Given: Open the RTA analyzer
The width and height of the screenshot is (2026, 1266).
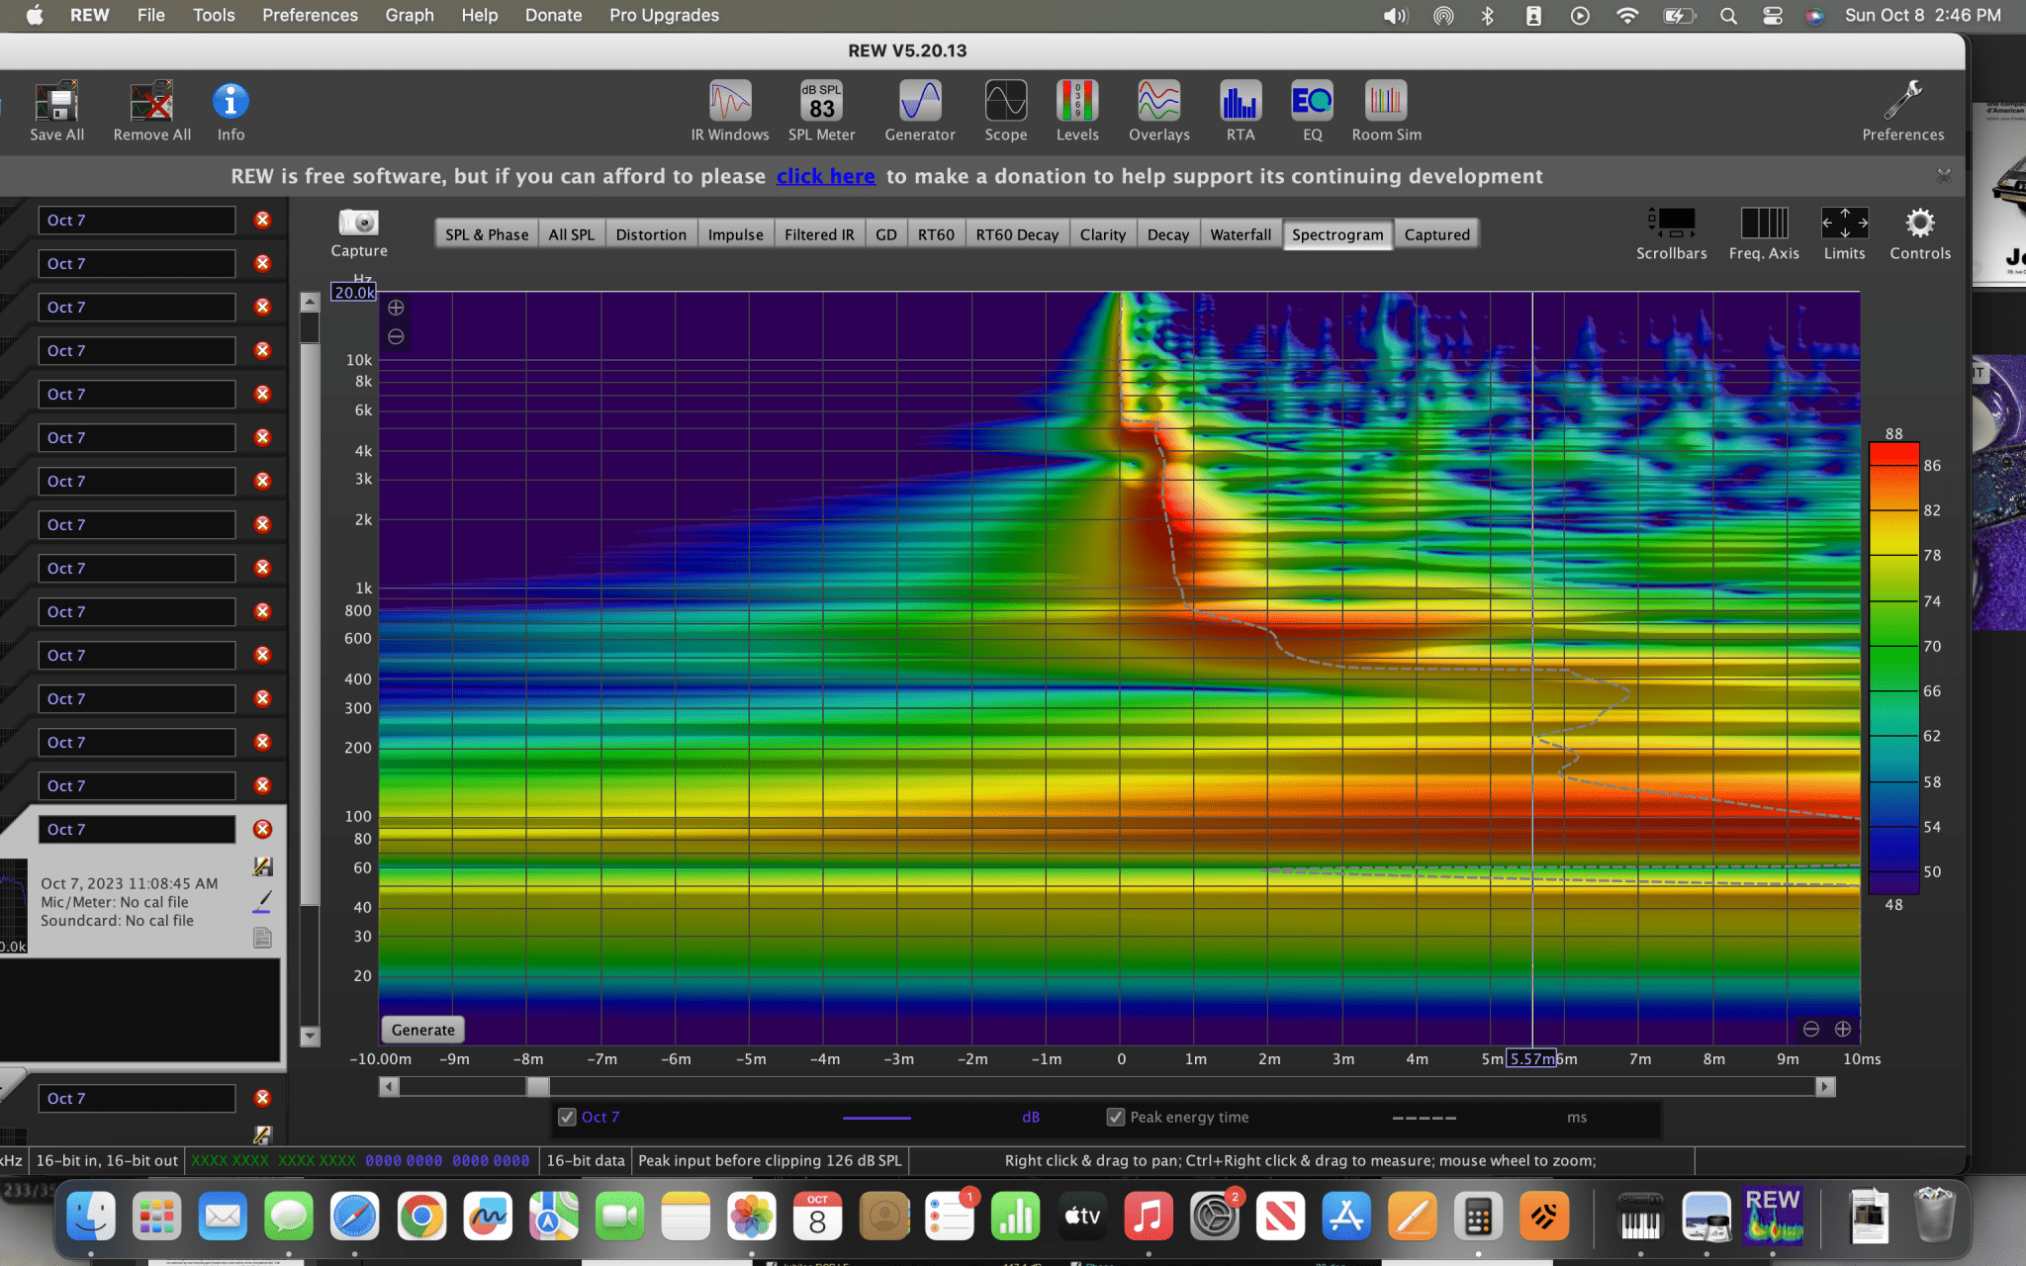Looking at the screenshot, I should coord(1241,110).
